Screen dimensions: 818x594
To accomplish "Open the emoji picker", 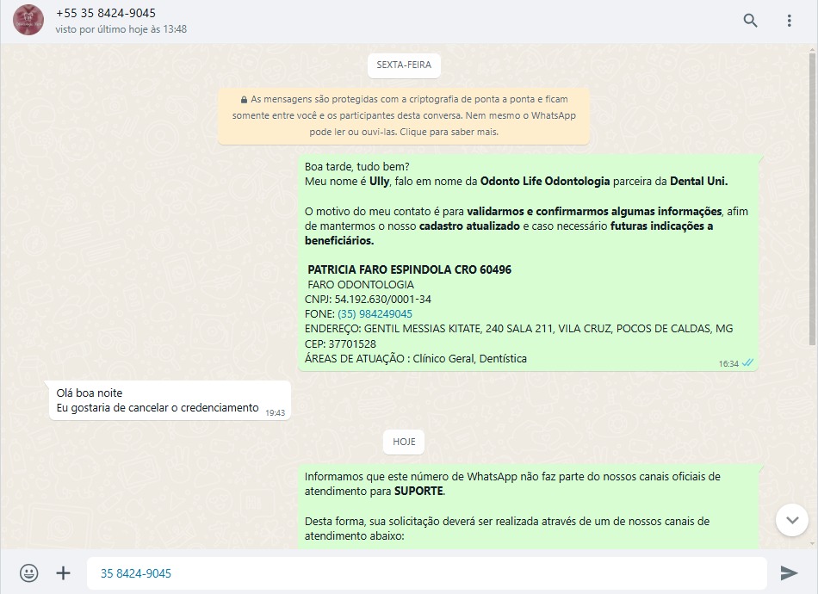I will [x=28, y=572].
